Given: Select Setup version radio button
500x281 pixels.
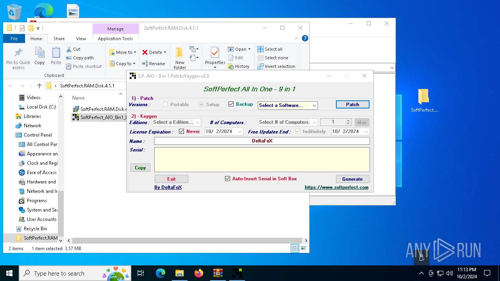Looking at the screenshot, I should tap(202, 105).
